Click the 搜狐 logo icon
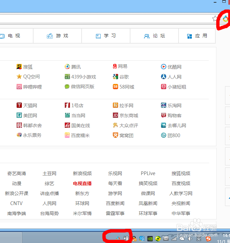Image resolution: width=230 pixels, height=243 pixels. [x=19, y=67]
